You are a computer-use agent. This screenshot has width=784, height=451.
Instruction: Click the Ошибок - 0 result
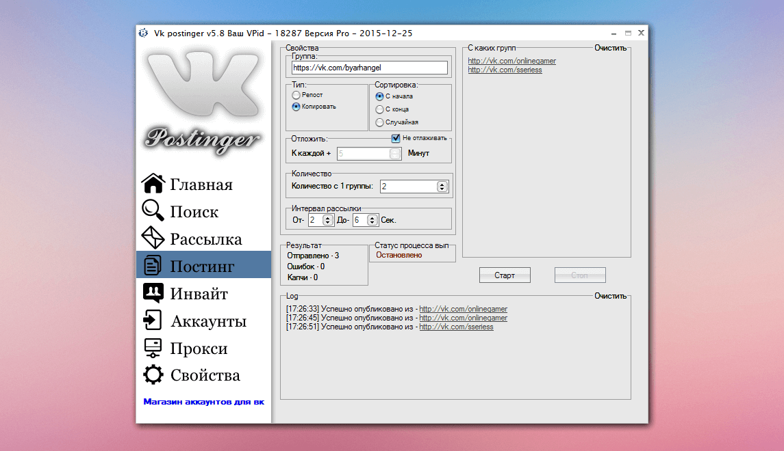[x=306, y=266]
